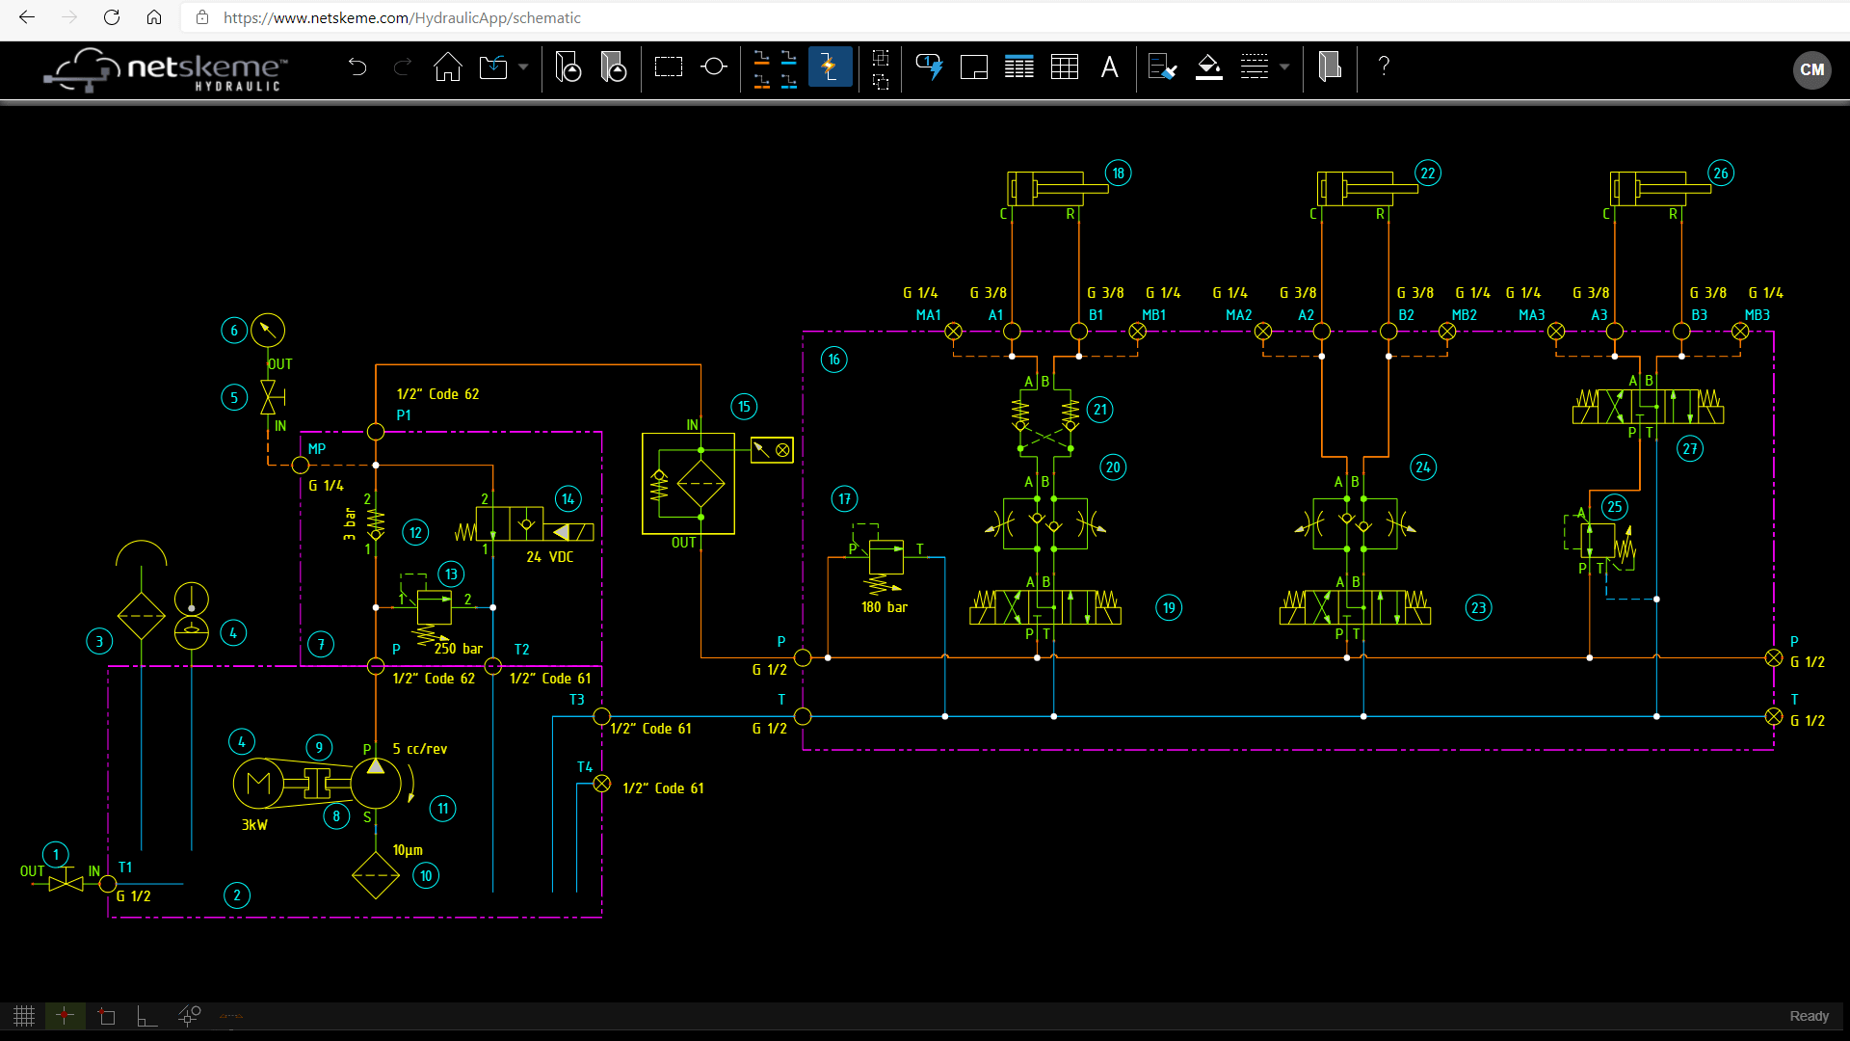Insert the parts list table

pyautogui.click(x=1018, y=67)
